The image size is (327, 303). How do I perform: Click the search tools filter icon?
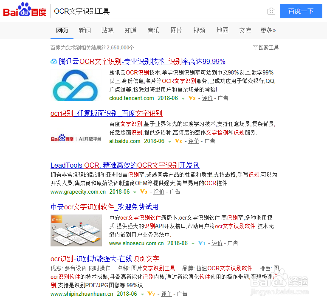255,47
